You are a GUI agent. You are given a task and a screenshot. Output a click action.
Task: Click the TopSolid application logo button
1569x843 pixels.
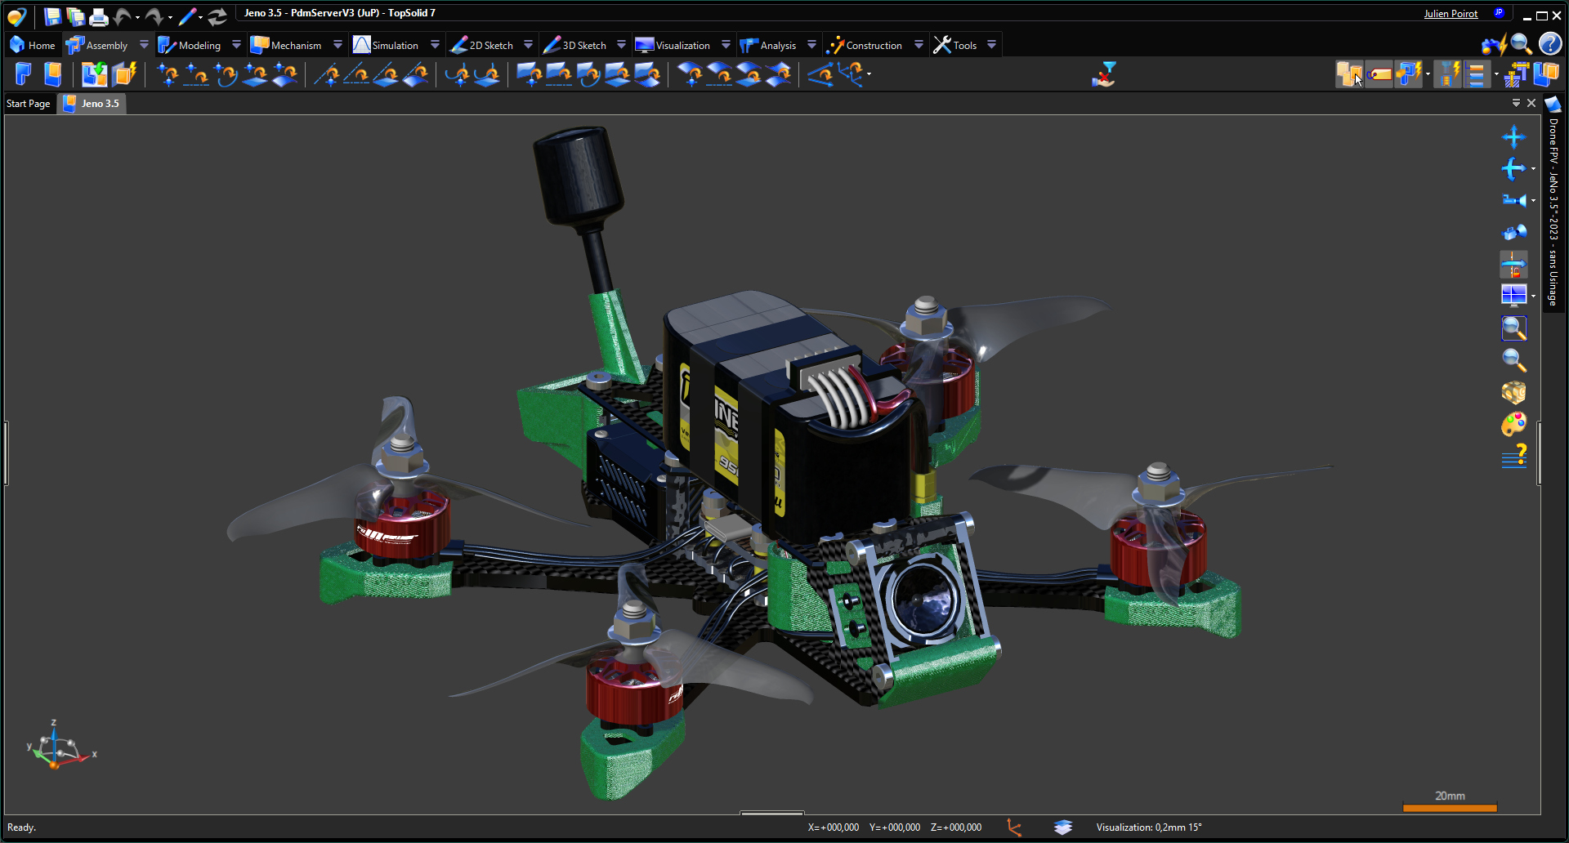point(16,16)
